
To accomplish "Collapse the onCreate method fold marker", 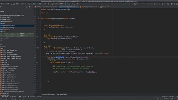I will click(x=41, y=37).
